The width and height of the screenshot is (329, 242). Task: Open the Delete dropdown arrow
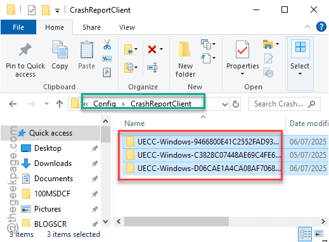pos(162,49)
